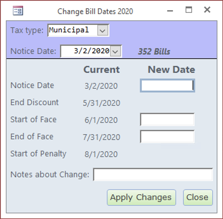The image size is (223, 219).
Task: Click the Access form icon in title bar
Action: click(x=18, y=11)
